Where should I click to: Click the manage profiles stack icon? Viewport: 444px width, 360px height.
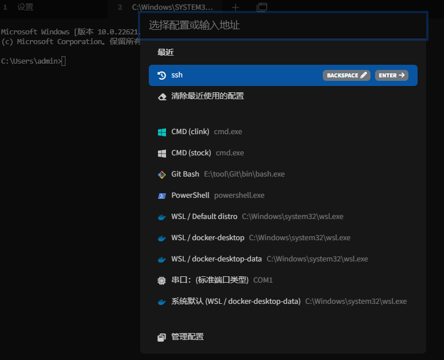[162, 337]
